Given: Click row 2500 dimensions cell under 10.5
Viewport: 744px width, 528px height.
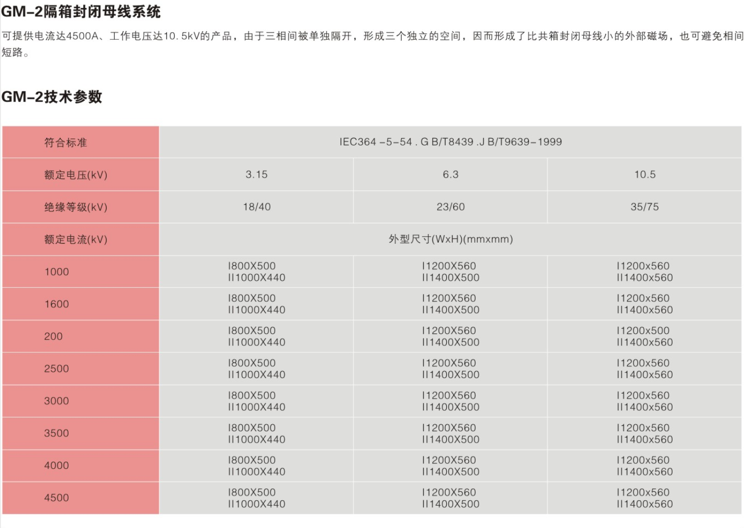Looking at the screenshot, I should click(645, 368).
